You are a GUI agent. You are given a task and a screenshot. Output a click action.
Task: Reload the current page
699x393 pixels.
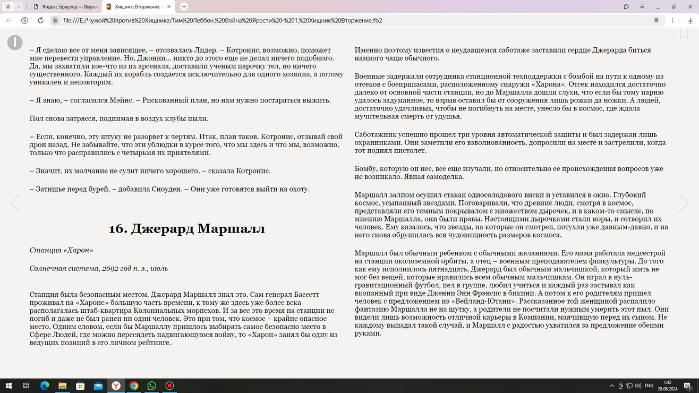(x=40, y=20)
